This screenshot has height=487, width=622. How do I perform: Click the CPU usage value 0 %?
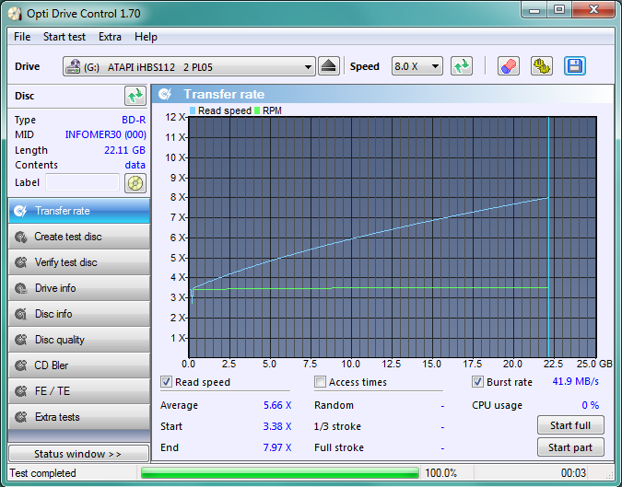pos(591,405)
